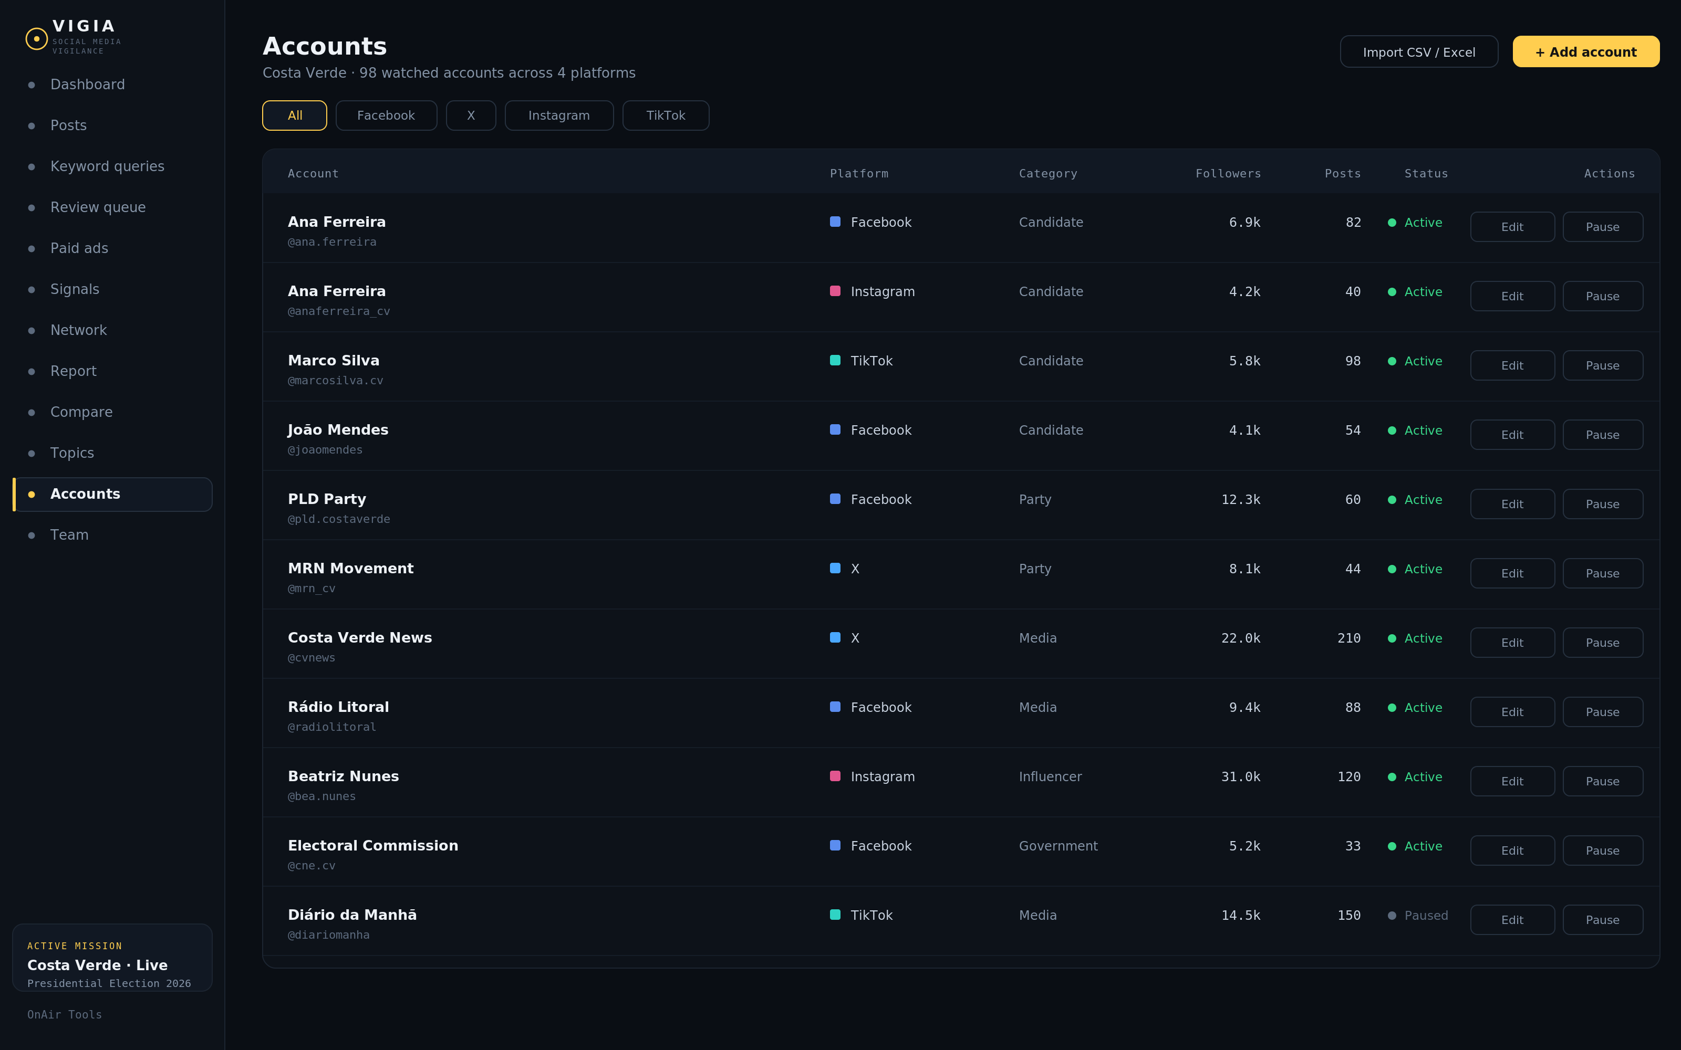This screenshot has height=1050, width=1681.
Task: Open the Dashboard page
Action: 112,85
